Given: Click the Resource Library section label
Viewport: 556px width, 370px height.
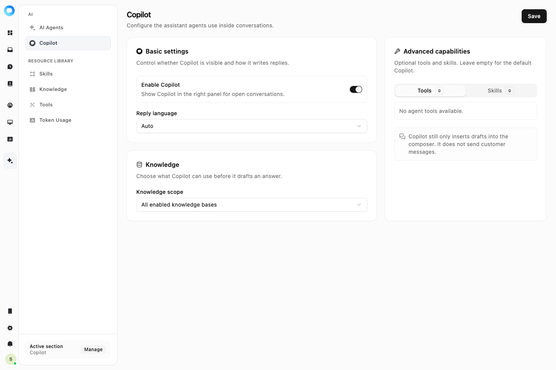Looking at the screenshot, I should [x=51, y=61].
